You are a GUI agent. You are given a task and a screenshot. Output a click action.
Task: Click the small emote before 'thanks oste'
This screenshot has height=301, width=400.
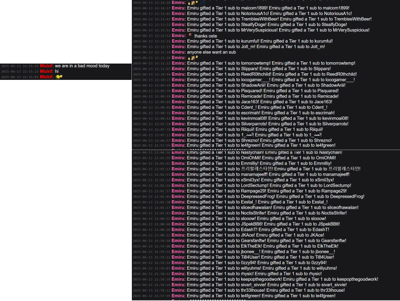[190, 35]
